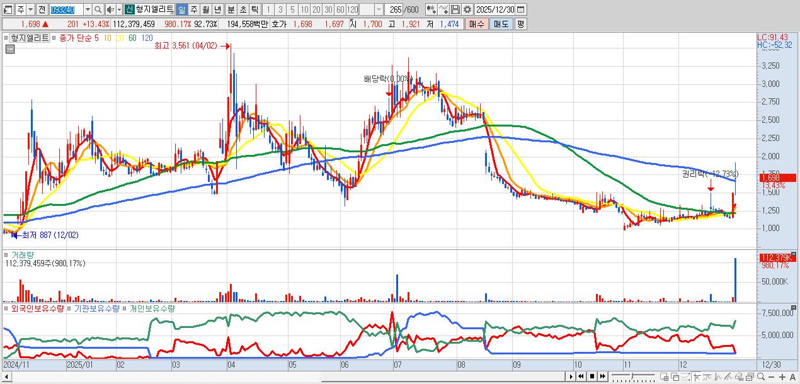Click the 종가 단순 moving average label
The height and width of the screenshot is (384, 800).
click(x=76, y=38)
